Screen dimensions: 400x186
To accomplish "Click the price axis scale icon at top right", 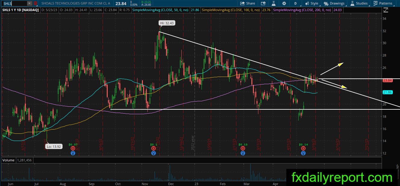I will [386, 10].
